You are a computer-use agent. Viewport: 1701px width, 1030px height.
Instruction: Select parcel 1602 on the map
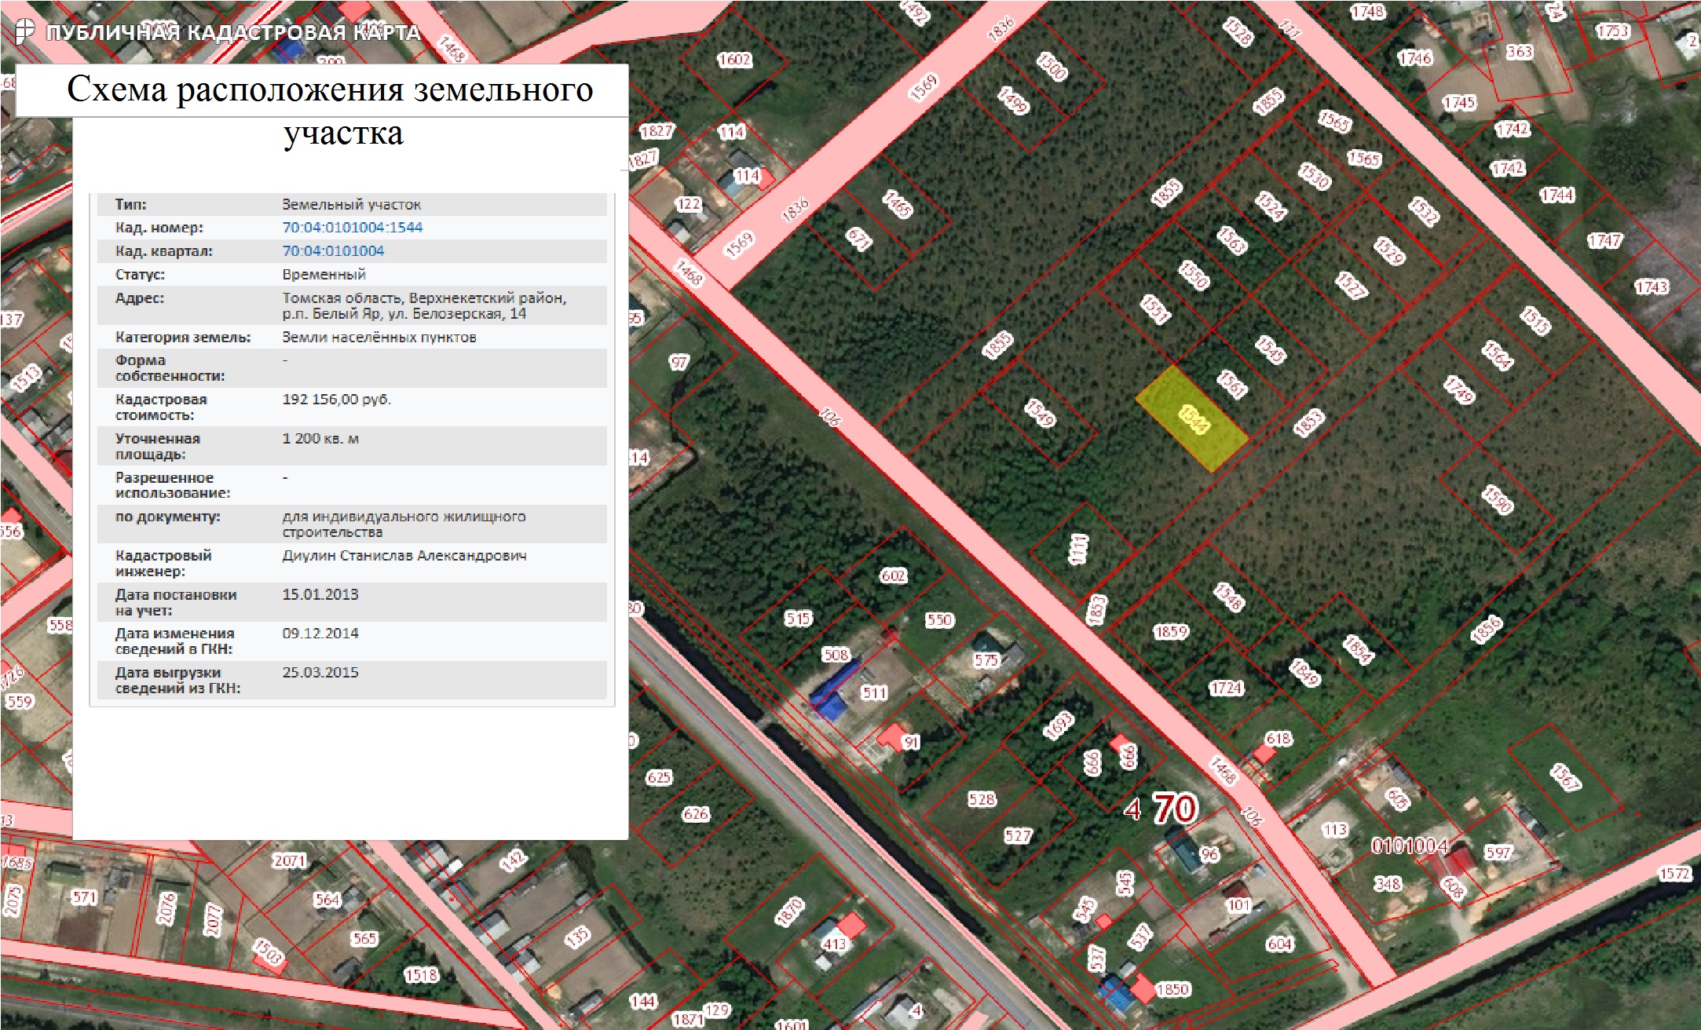(735, 60)
